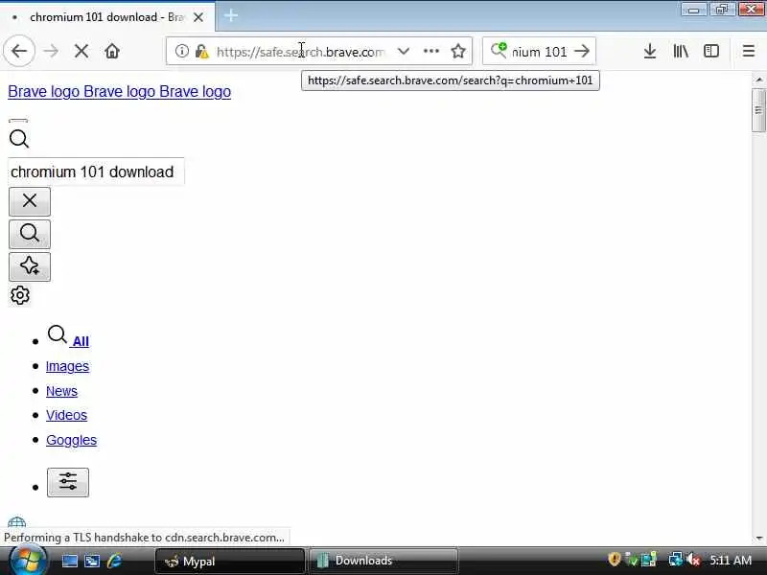The image size is (767, 575).
Task: Switch to News results
Action: (61, 391)
